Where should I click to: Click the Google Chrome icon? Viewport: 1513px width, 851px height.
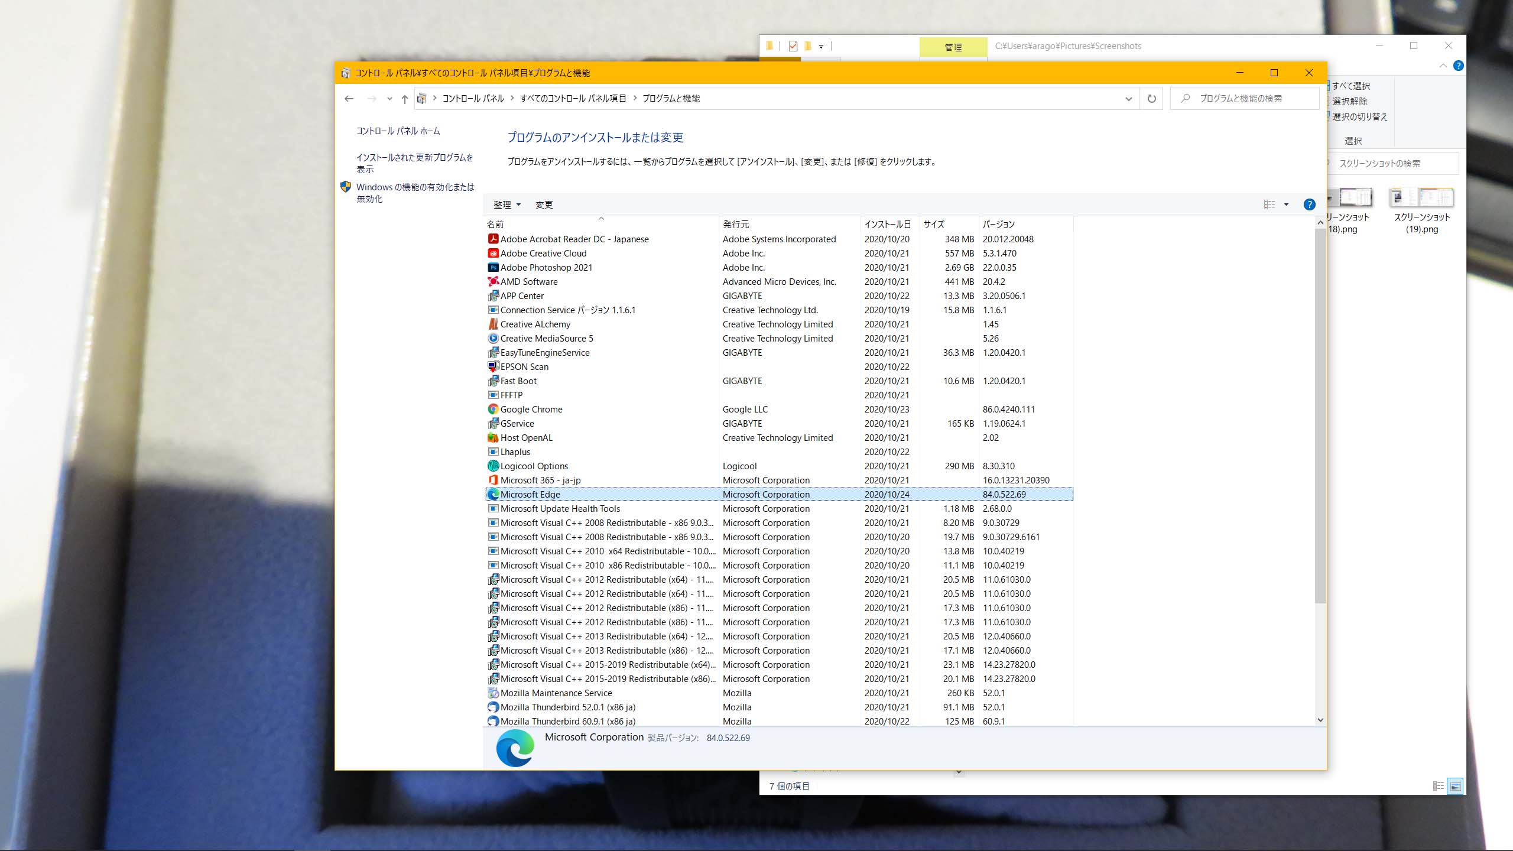click(493, 409)
